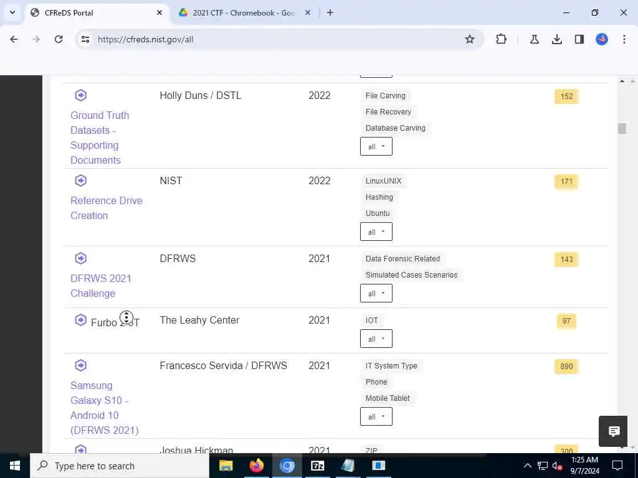Viewport: 638px width, 478px height.
Task: Open the Chrome three-dot menu
Action: coord(624,39)
